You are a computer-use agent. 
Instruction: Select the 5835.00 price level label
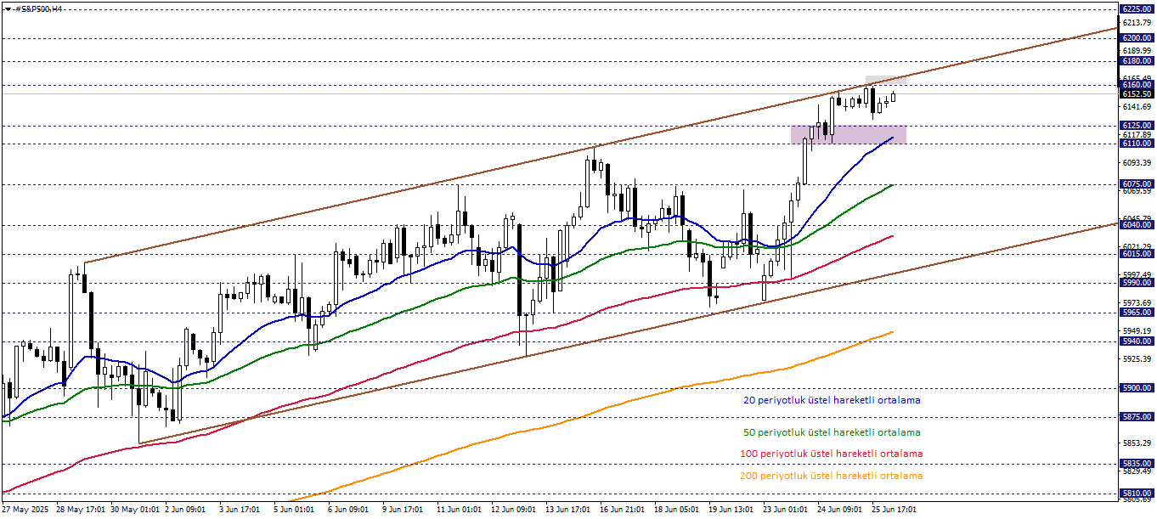pyautogui.click(x=1137, y=463)
